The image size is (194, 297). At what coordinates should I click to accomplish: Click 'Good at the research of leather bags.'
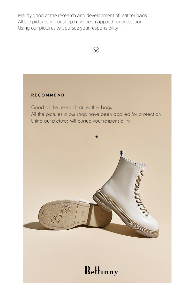pos(72,107)
